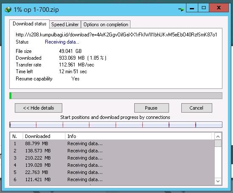Click the connections list scrollbar thumb

(218, 143)
